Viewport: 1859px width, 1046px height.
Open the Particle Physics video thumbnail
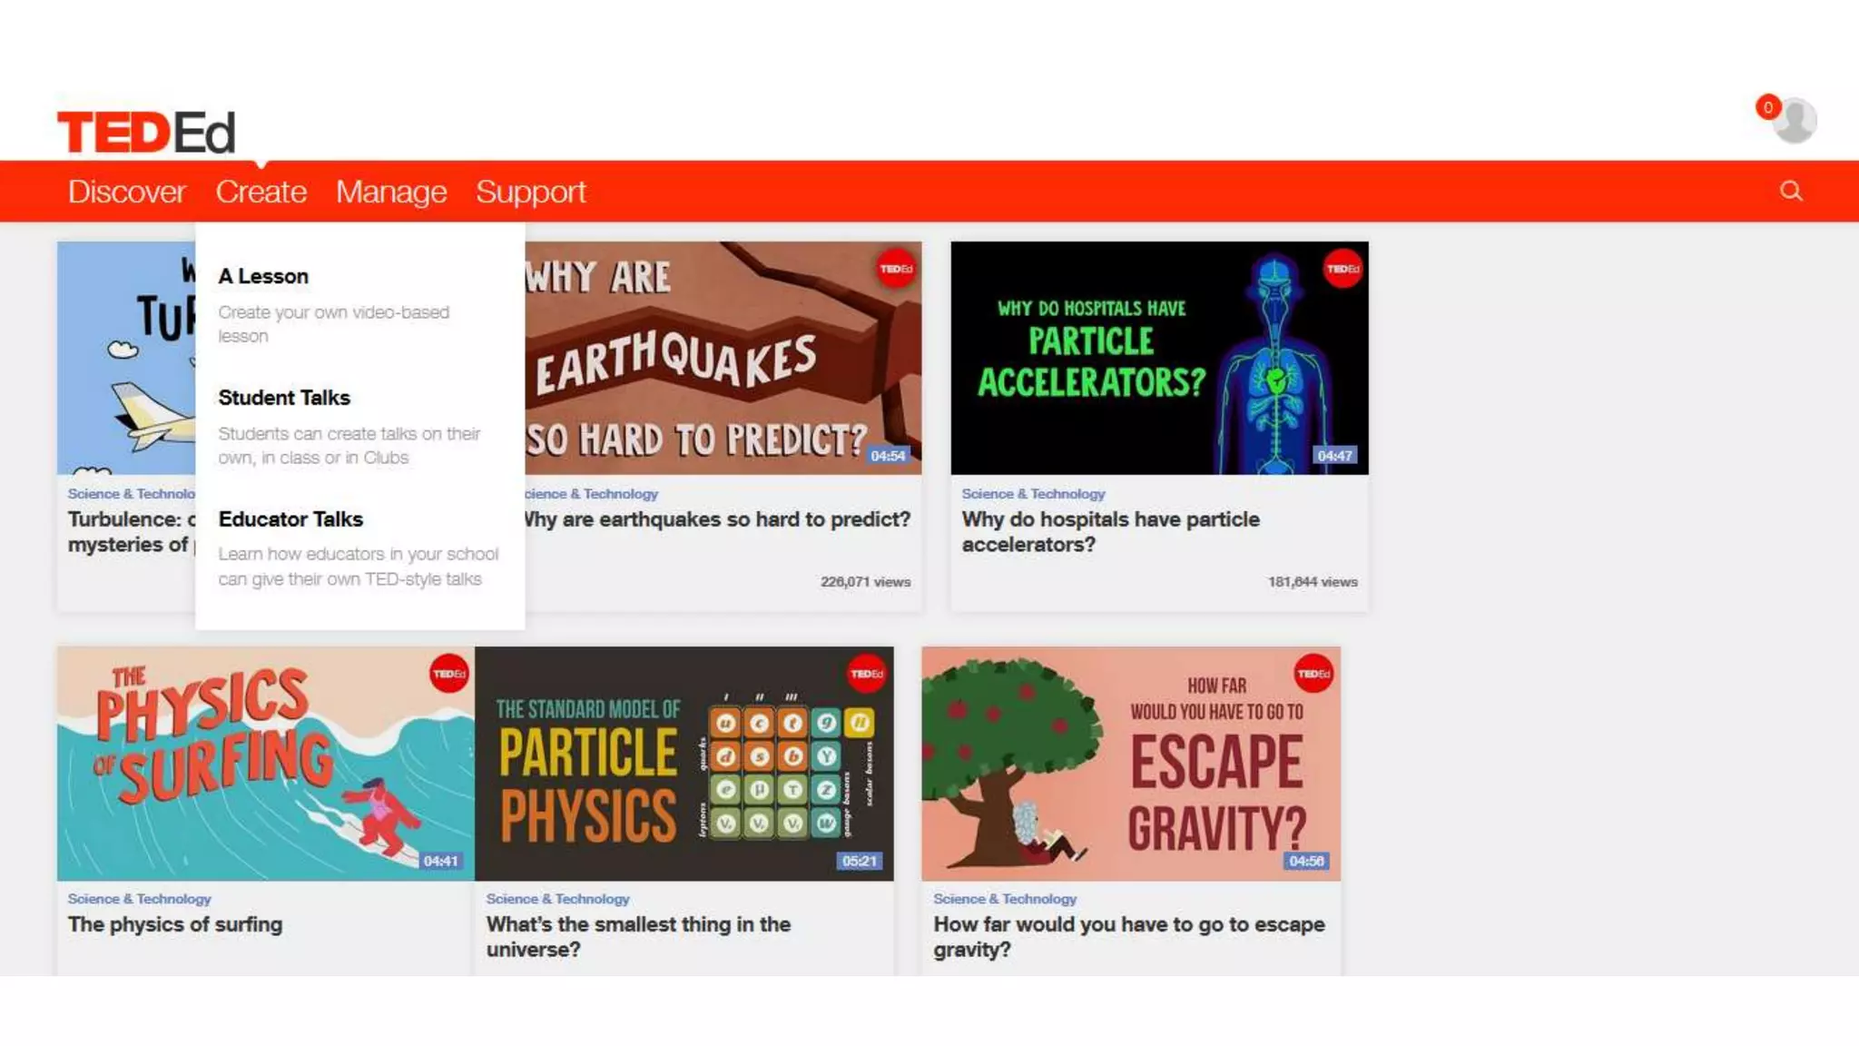[684, 764]
